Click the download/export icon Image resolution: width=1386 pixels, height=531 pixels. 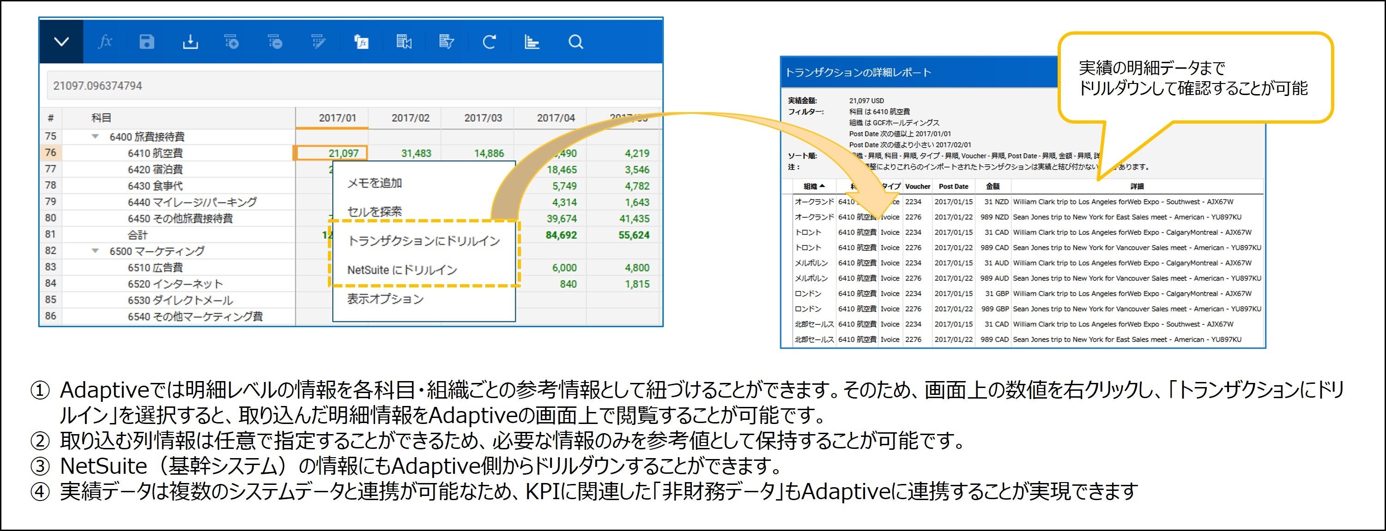[x=190, y=42]
